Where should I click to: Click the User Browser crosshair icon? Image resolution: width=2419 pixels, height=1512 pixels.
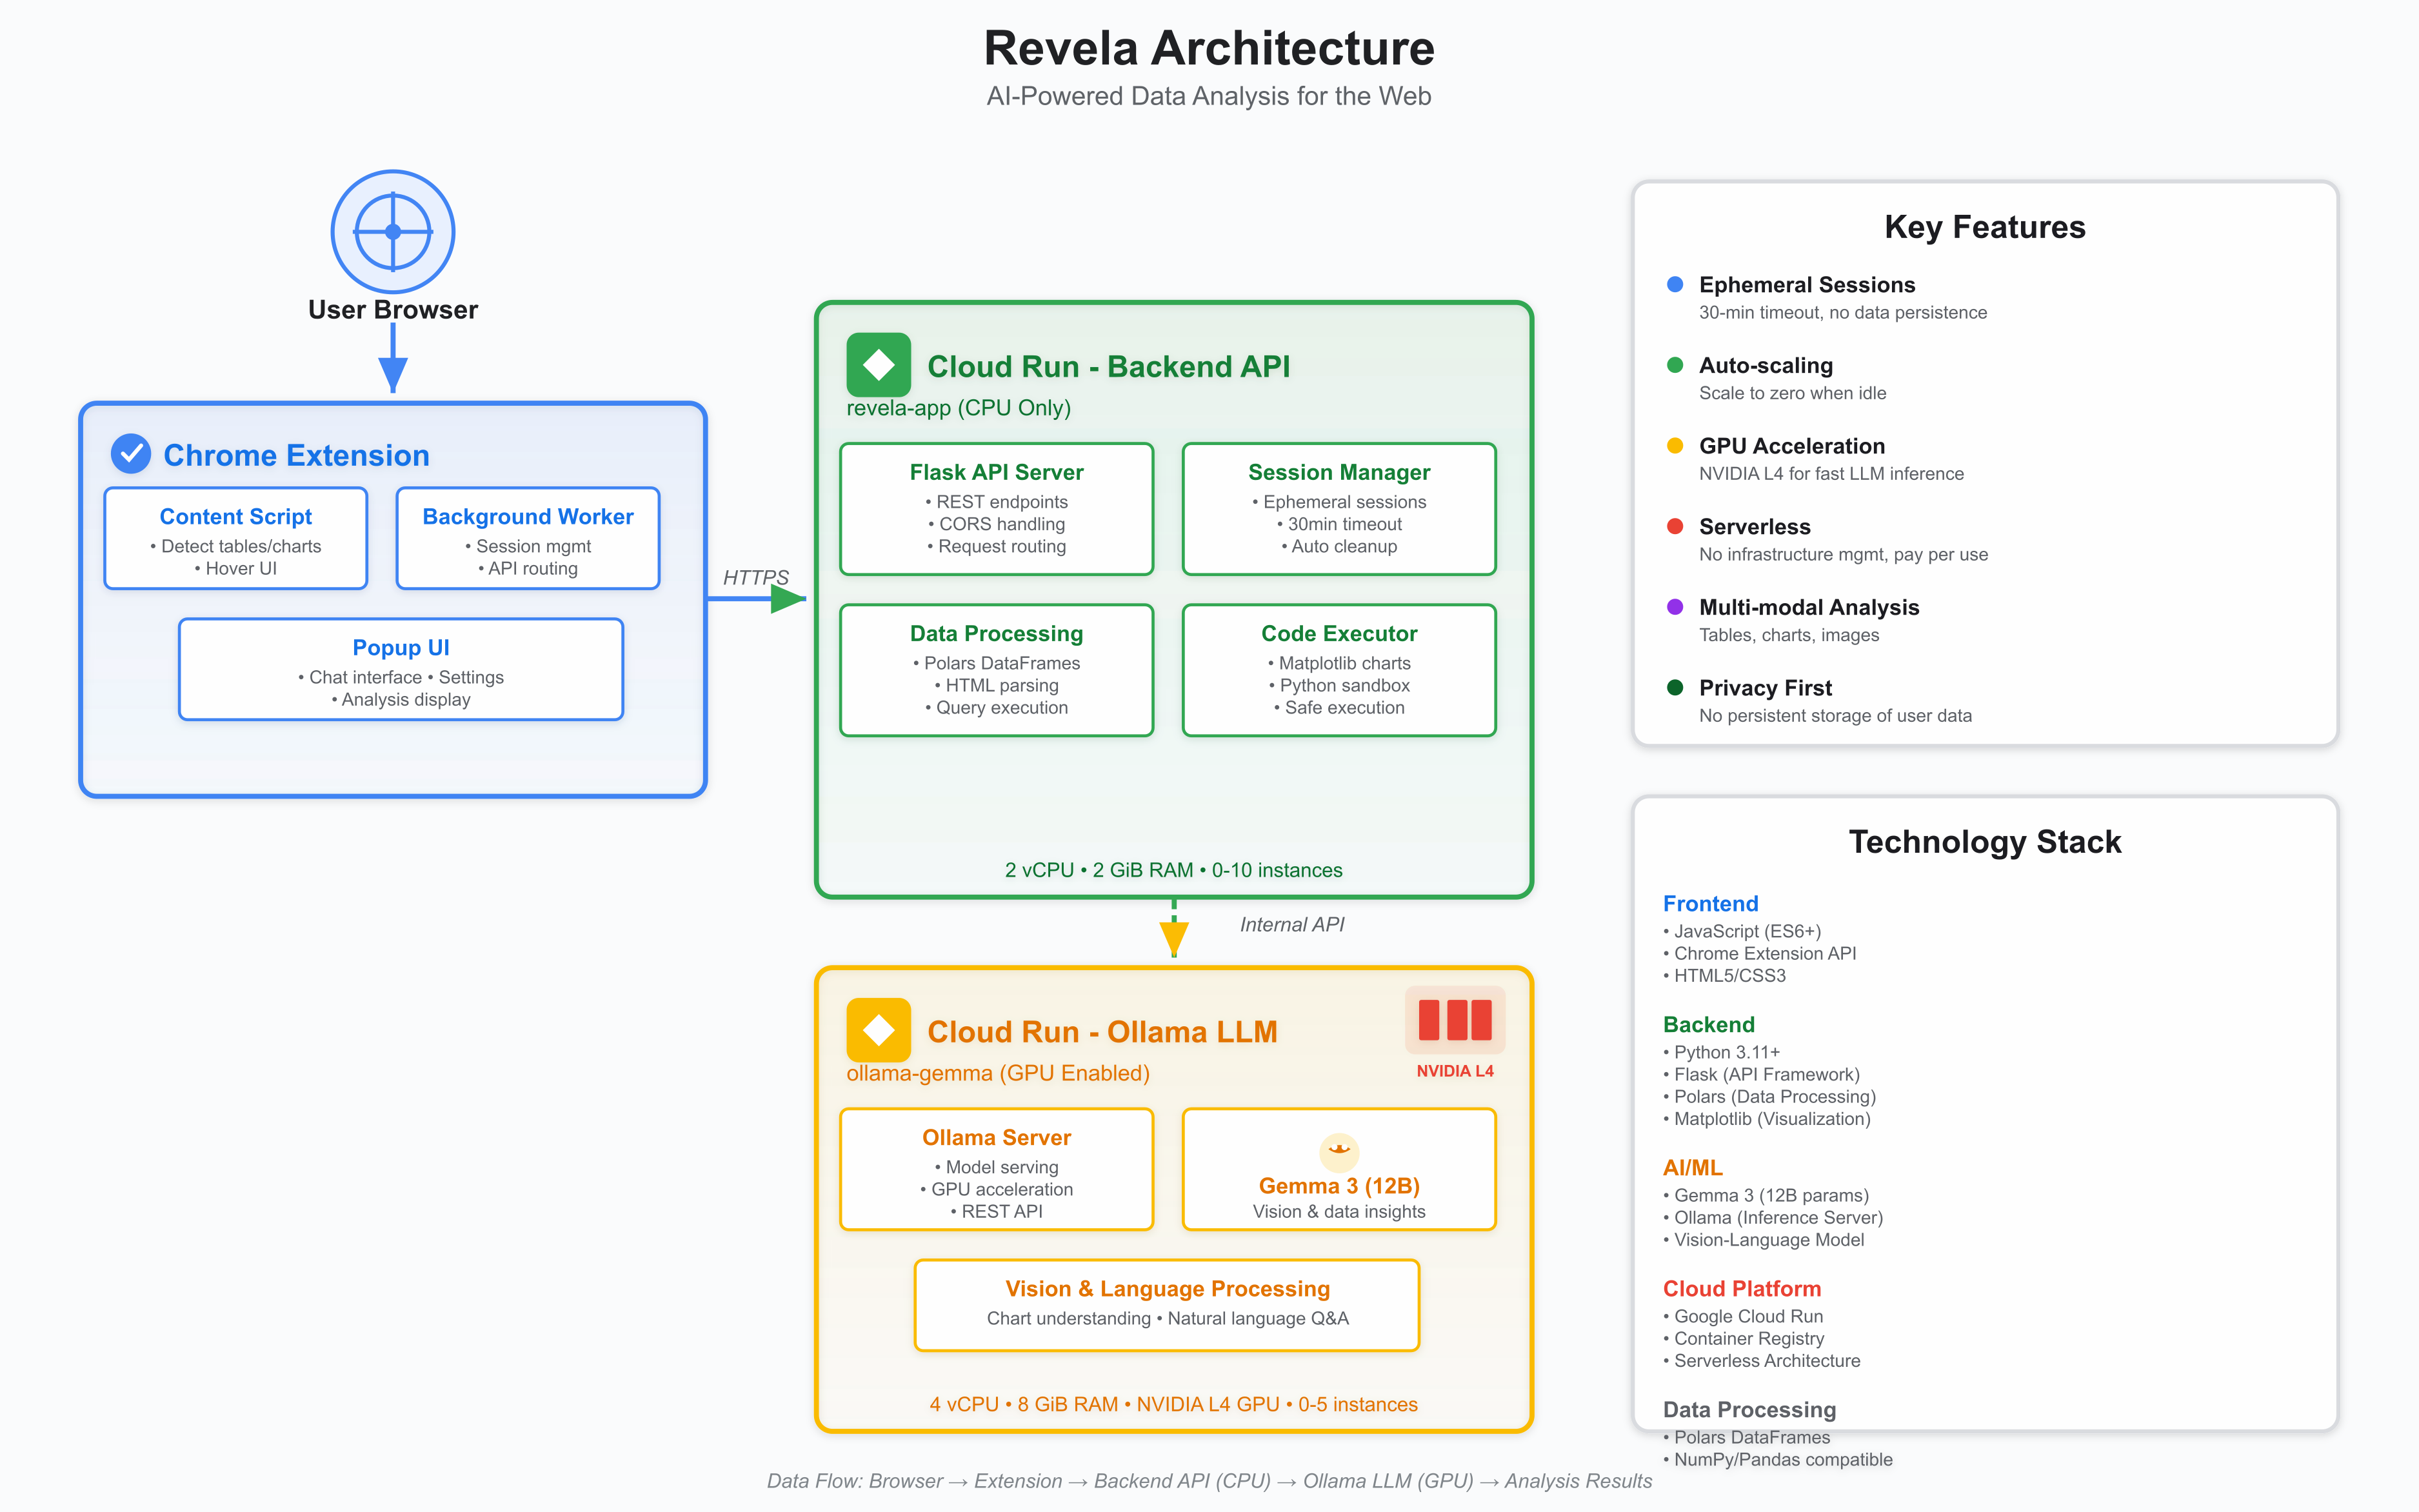[393, 232]
